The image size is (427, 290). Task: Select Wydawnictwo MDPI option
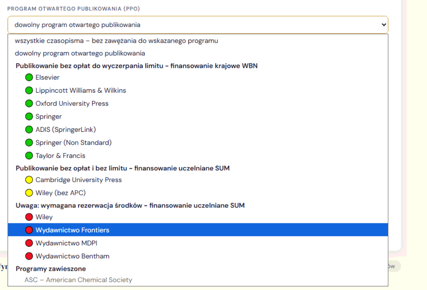[x=198, y=243]
